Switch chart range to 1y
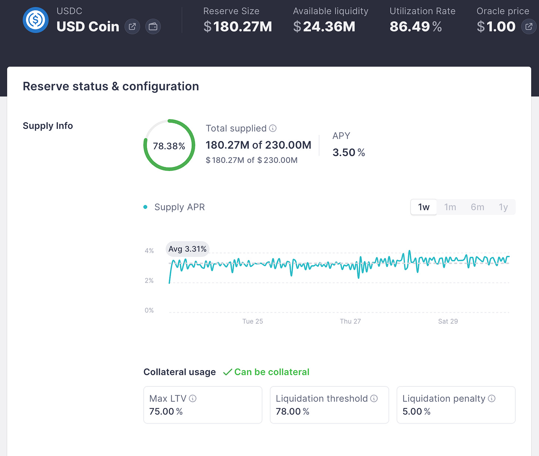The height and width of the screenshot is (456, 539). coord(503,207)
